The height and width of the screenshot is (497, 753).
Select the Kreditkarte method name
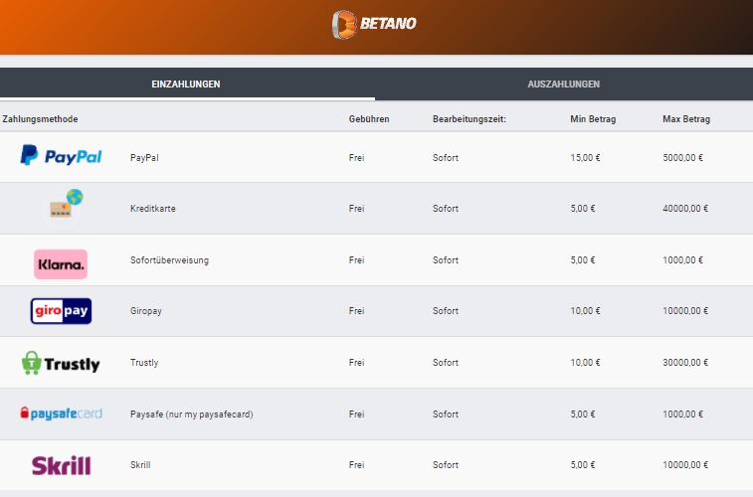(153, 209)
